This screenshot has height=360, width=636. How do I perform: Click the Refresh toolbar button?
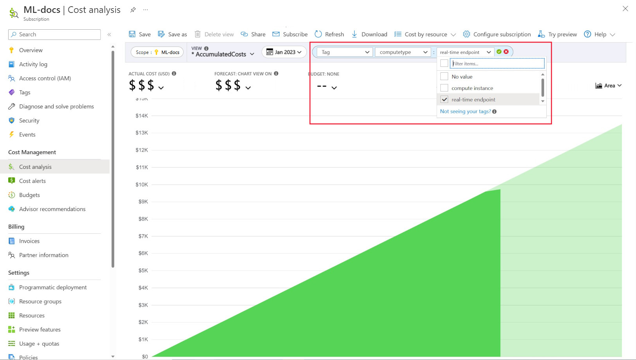click(329, 34)
